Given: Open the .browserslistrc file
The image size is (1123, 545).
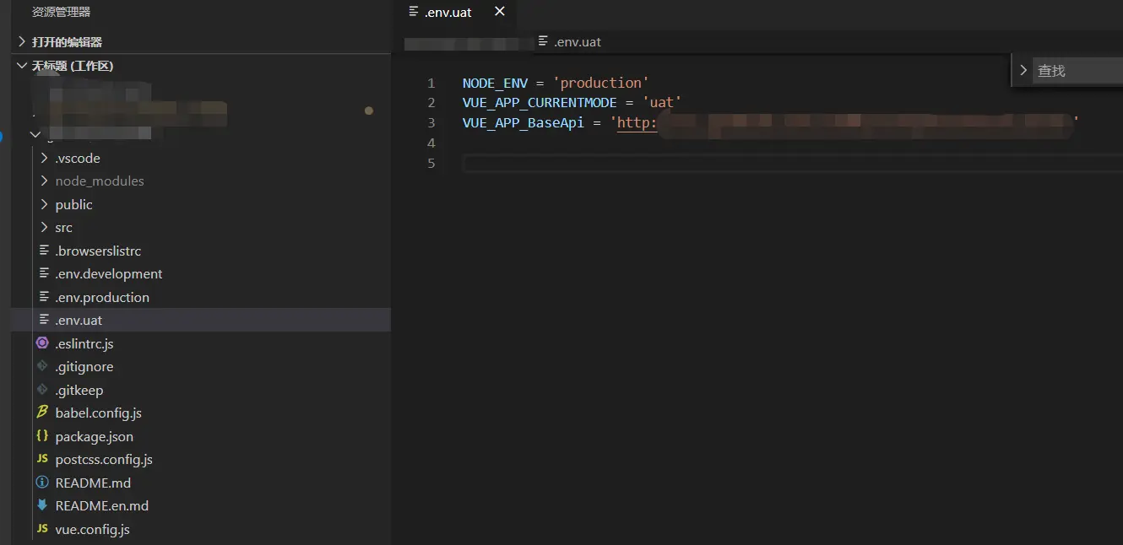Looking at the screenshot, I should (200, 251).
